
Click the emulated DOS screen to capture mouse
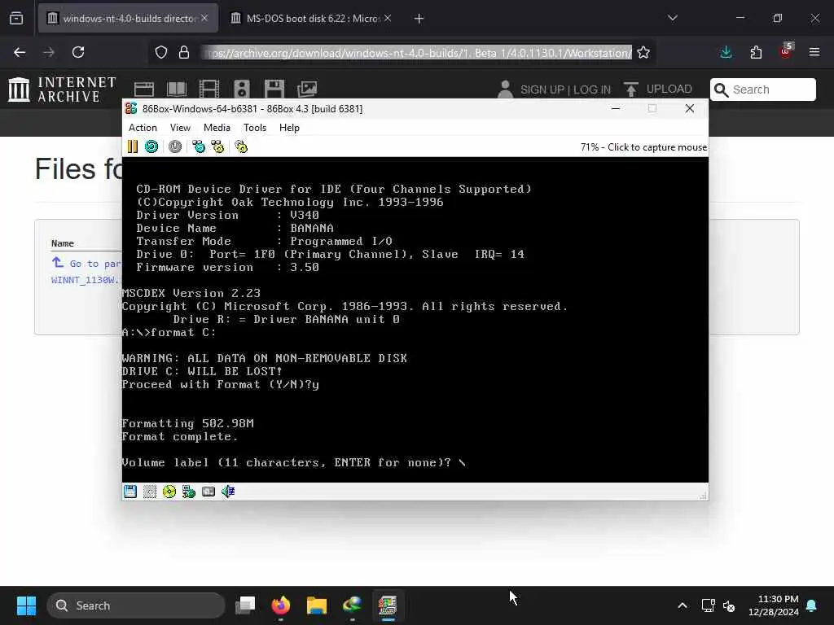(x=415, y=319)
